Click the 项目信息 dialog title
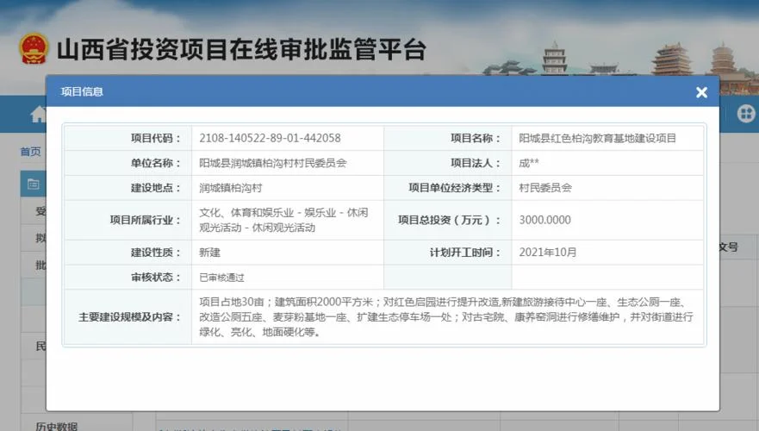 point(82,91)
